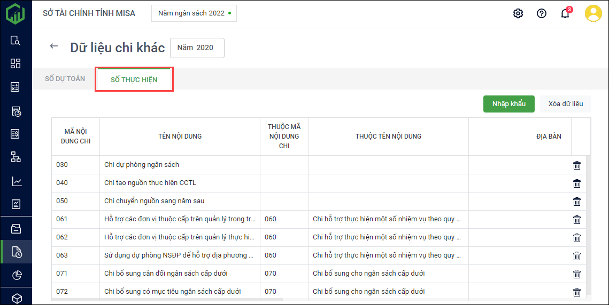Delete row 050 with trash icon
Image resolution: width=609 pixels, height=305 pixels.
coord(577,202)
